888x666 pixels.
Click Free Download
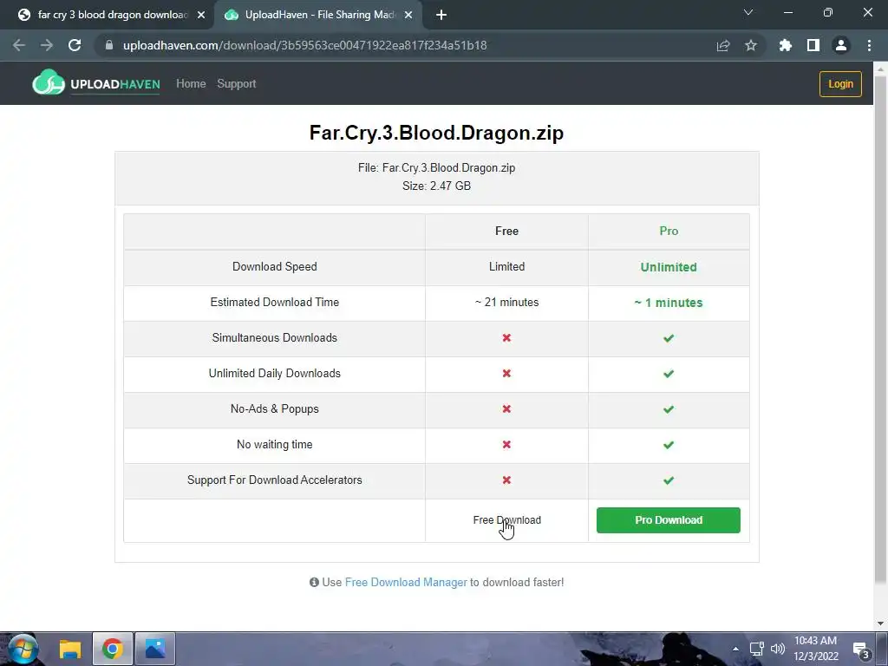coord(506,520)
